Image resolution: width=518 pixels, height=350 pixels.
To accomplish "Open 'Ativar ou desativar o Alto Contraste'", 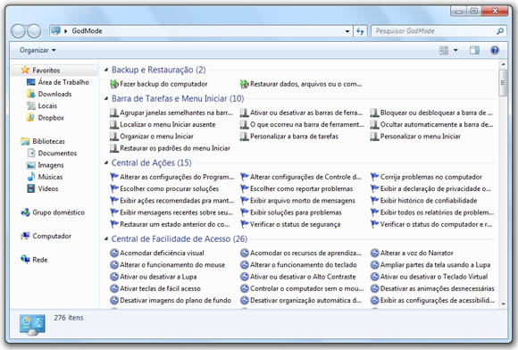I will 298,277.
